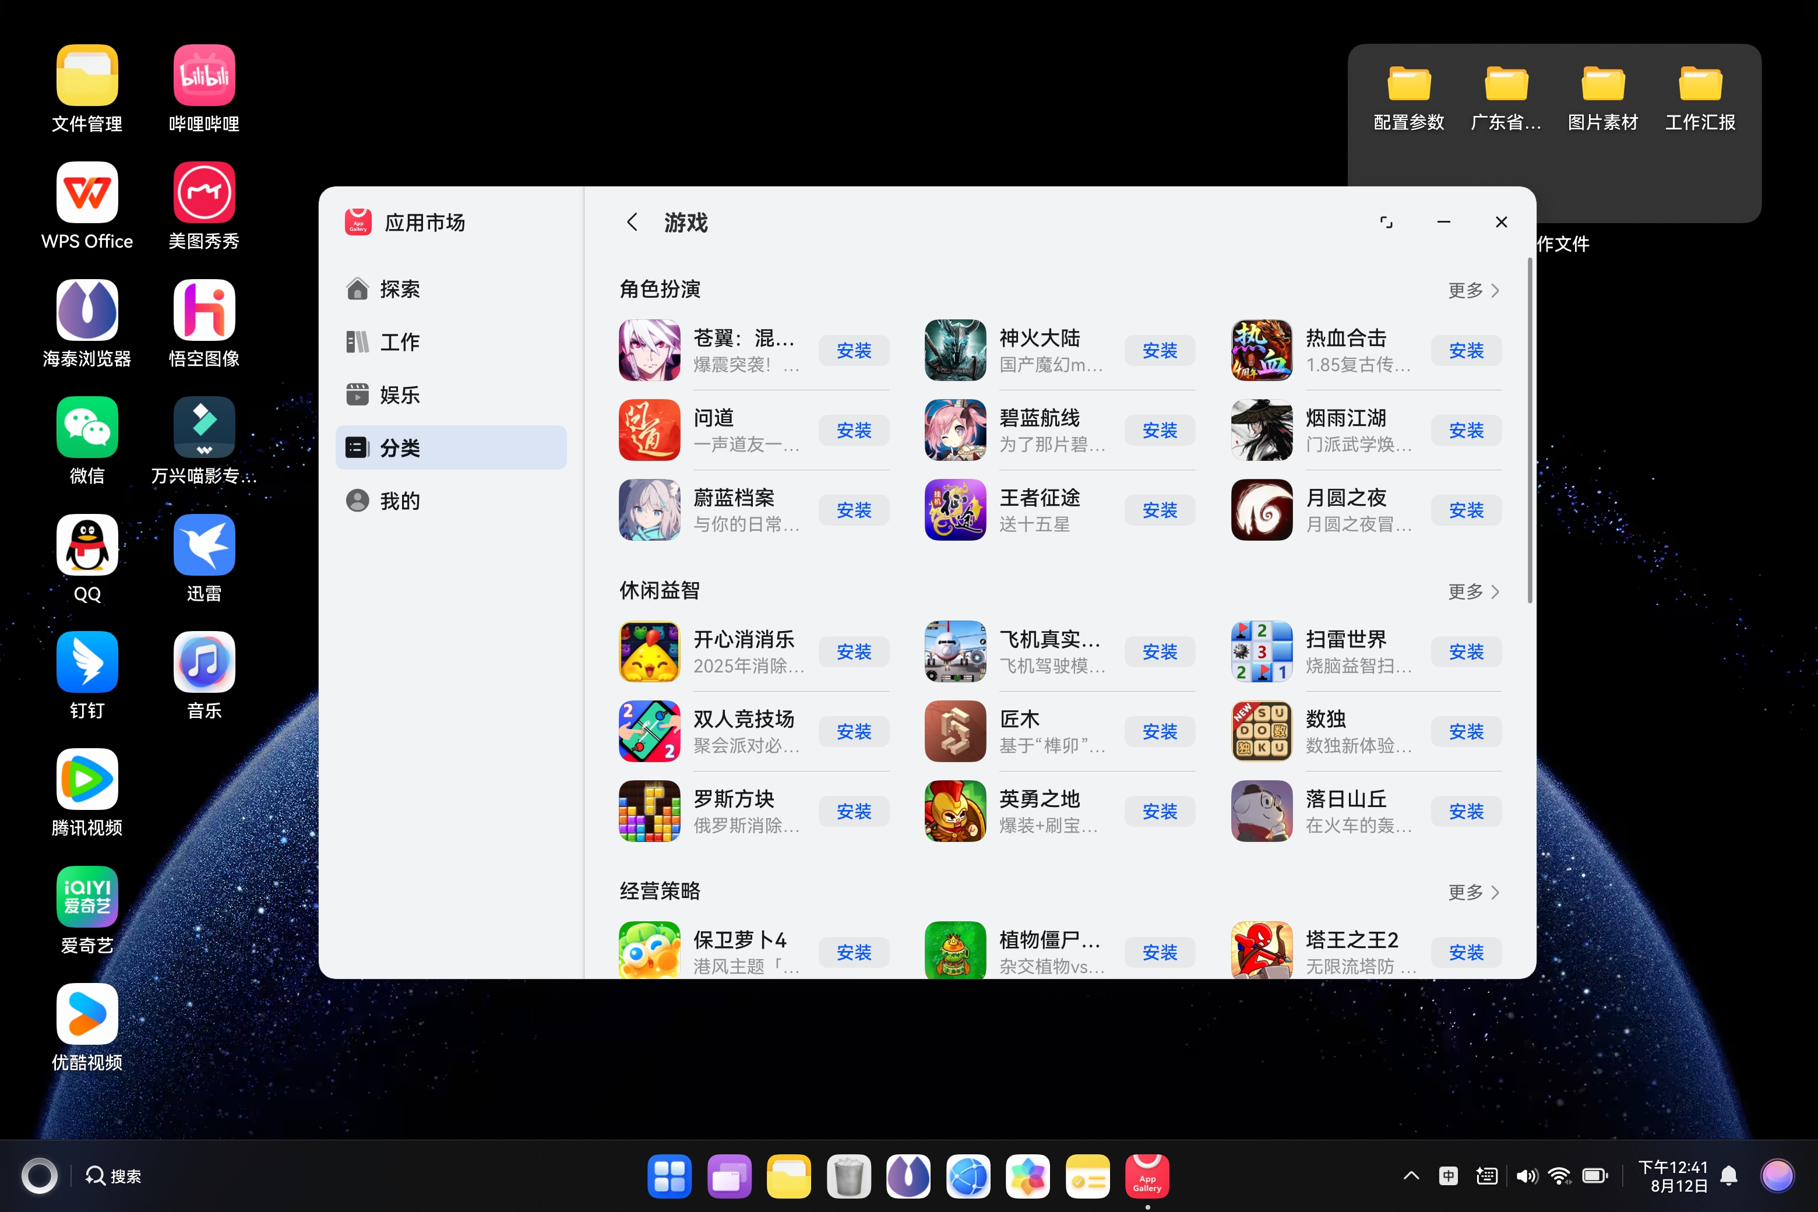This screenshot has height=1212, width=1818.
Task: Open the 工作 sidebar section
Action: tap(450, 341)
